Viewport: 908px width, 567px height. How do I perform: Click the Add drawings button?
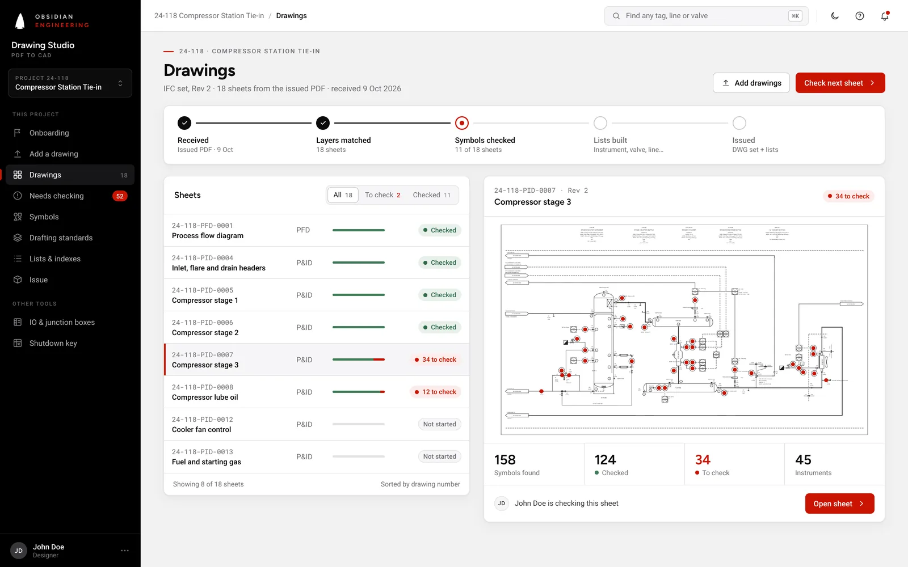click(751, 83)
